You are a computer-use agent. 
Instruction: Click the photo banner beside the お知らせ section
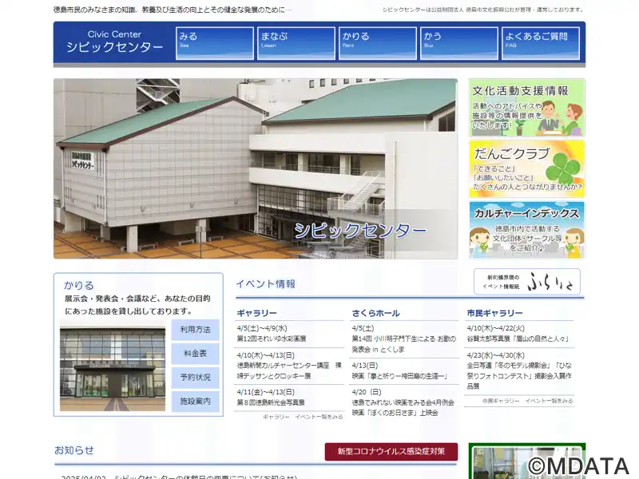click(527, 461)
